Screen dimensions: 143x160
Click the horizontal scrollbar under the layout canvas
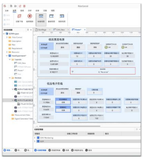point(70,126)
